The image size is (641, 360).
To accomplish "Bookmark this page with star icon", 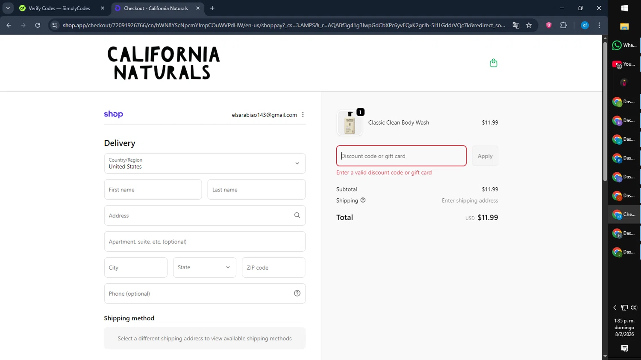I will click(529, 25).
